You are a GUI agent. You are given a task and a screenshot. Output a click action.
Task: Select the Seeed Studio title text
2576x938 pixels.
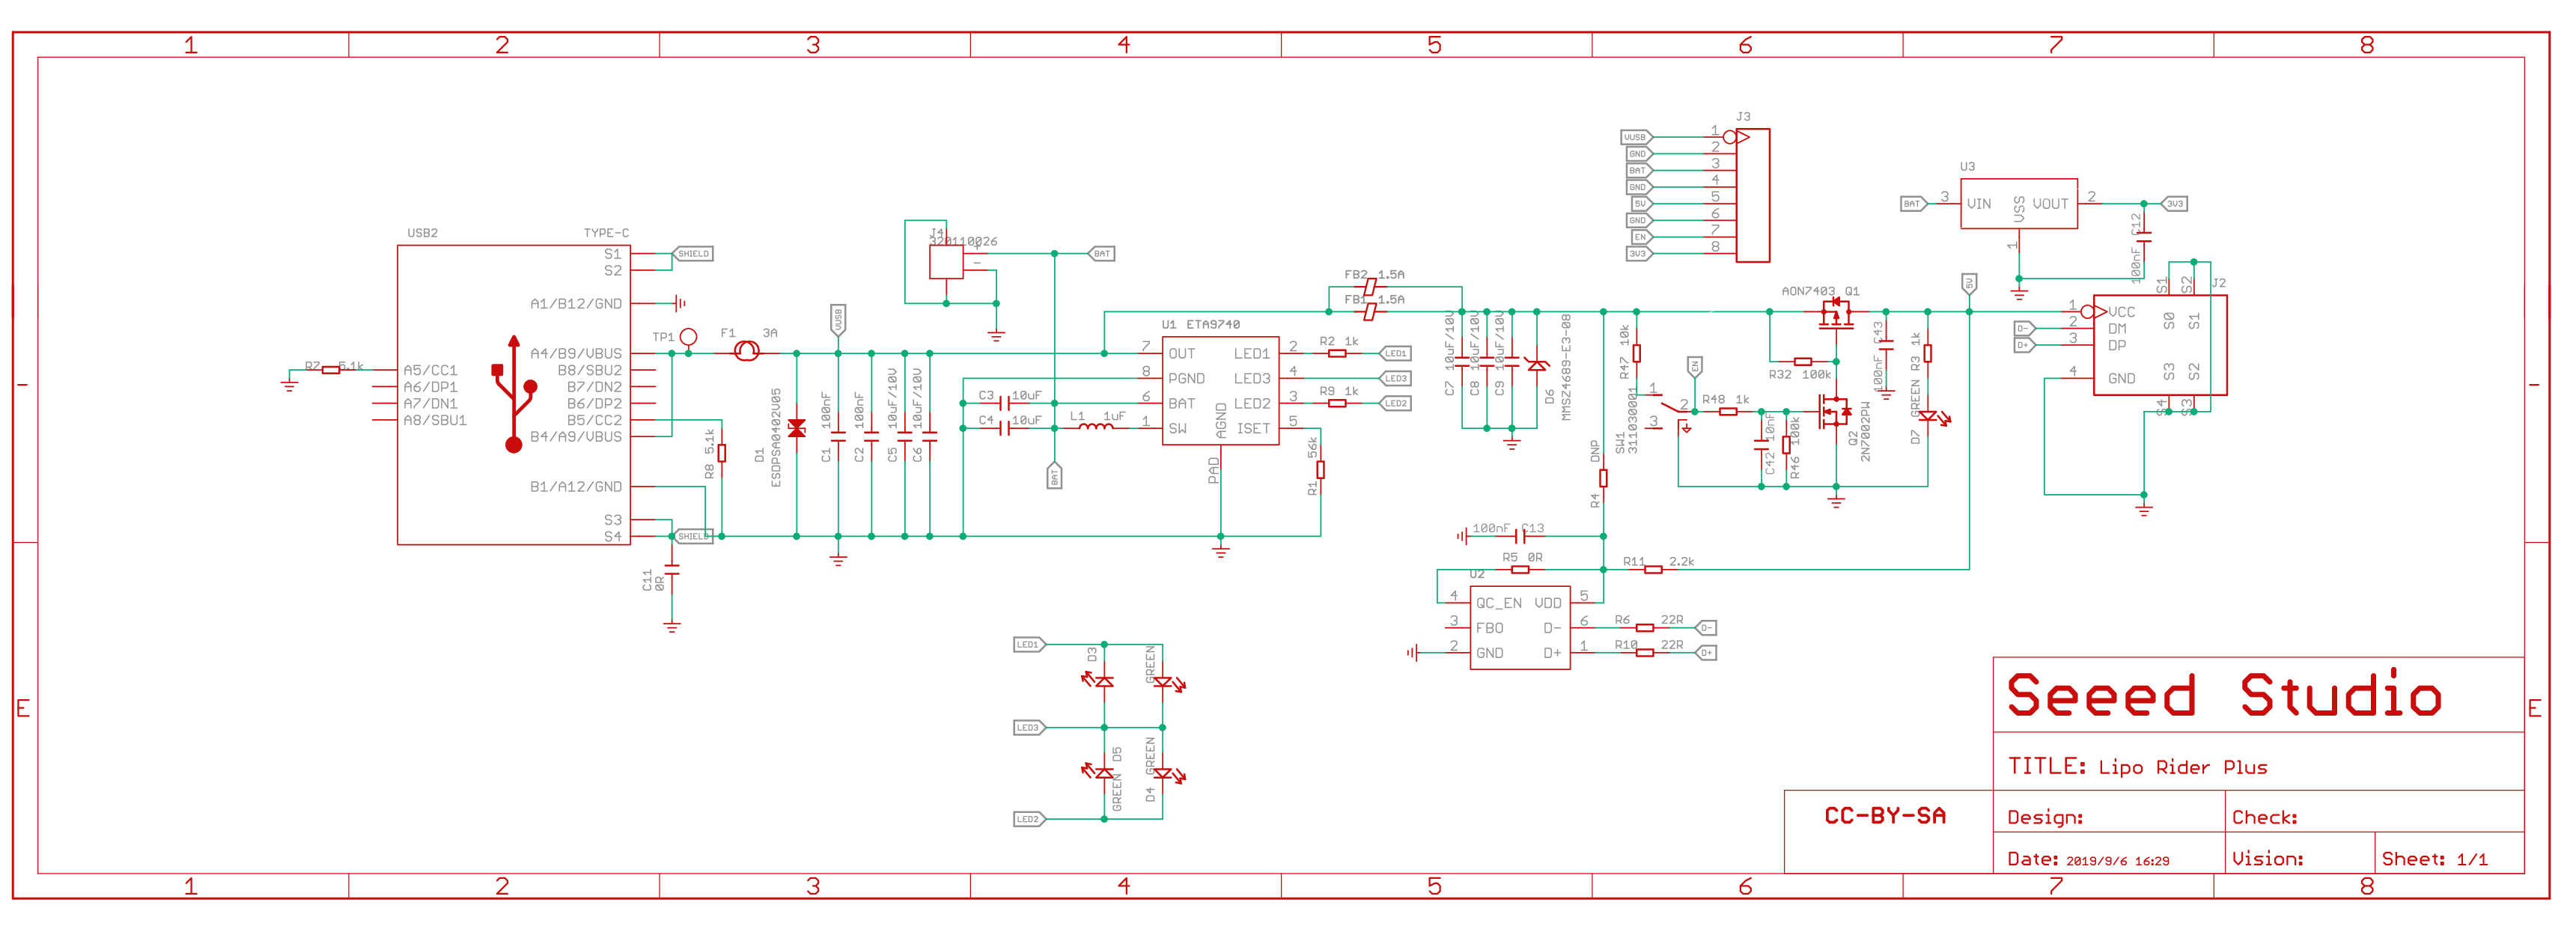click(x=2223, y=695)
